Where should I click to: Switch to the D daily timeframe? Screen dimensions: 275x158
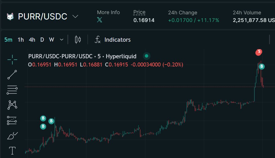(42, 40)
